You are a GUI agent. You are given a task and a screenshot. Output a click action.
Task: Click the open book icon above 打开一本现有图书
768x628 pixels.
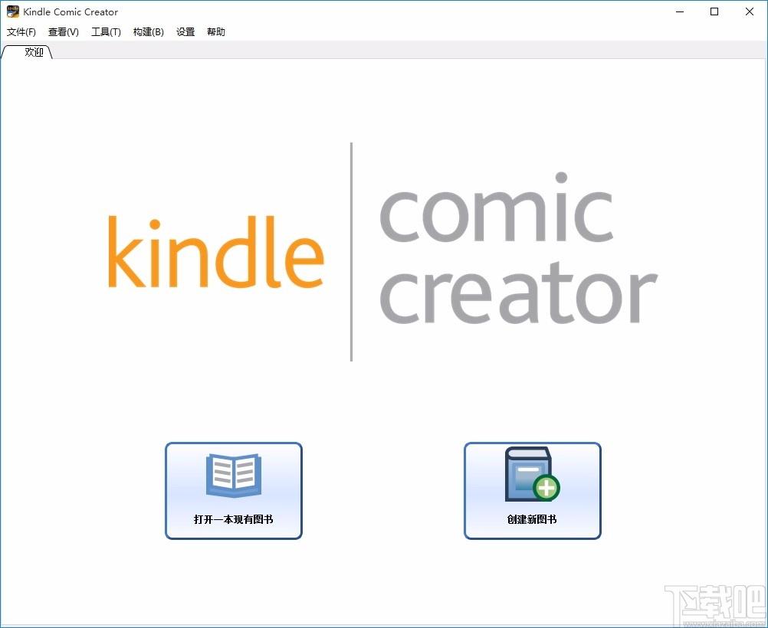click(x=233, y=475)
